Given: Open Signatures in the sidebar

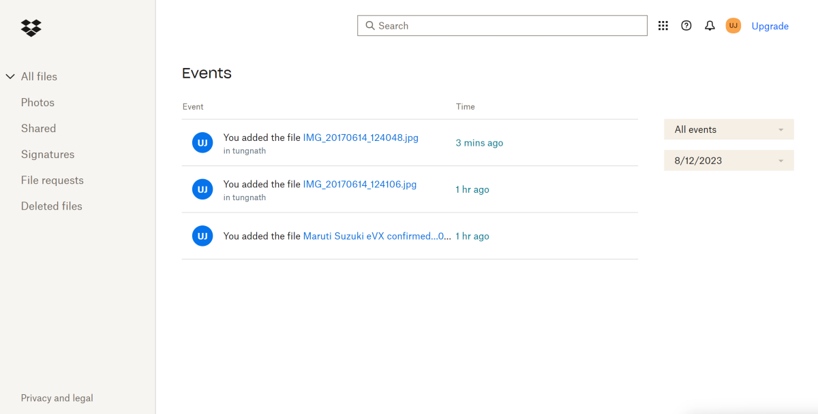Looking at the screenshot, I should (x=48, y=155).
